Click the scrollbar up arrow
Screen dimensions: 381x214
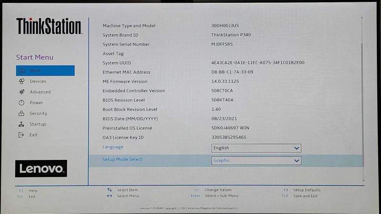(362, 18)
